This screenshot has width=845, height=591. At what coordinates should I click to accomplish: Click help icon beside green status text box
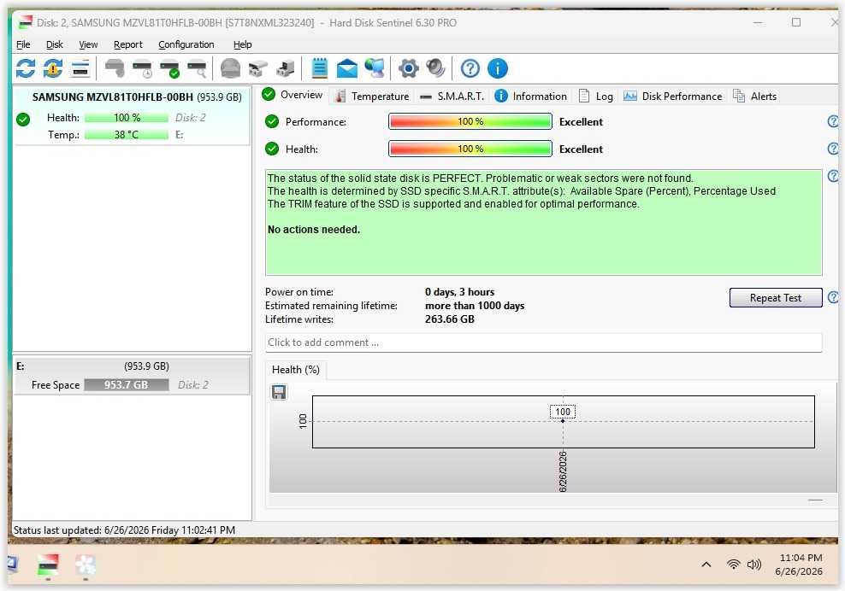[x=833, y=176]
